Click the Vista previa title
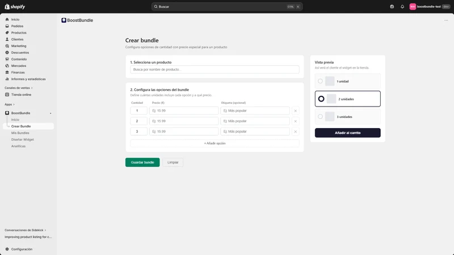Screen dimensions: 454x255 (324, 62)
